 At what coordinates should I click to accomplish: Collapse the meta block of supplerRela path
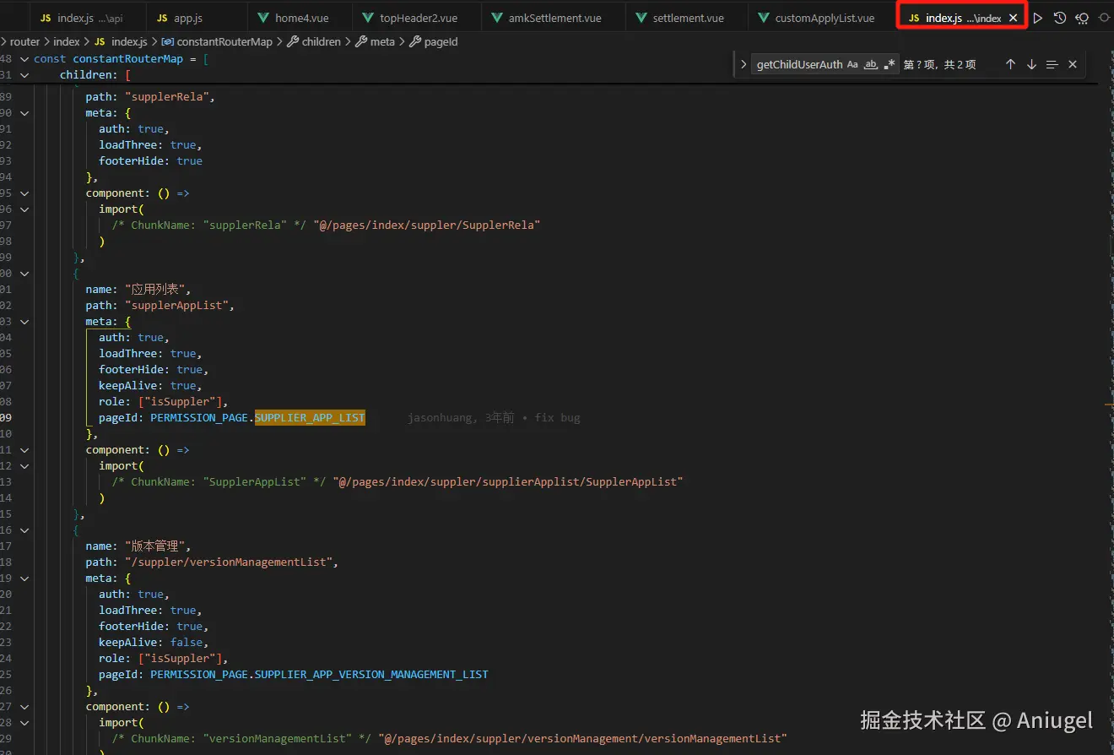click(24, 112)
